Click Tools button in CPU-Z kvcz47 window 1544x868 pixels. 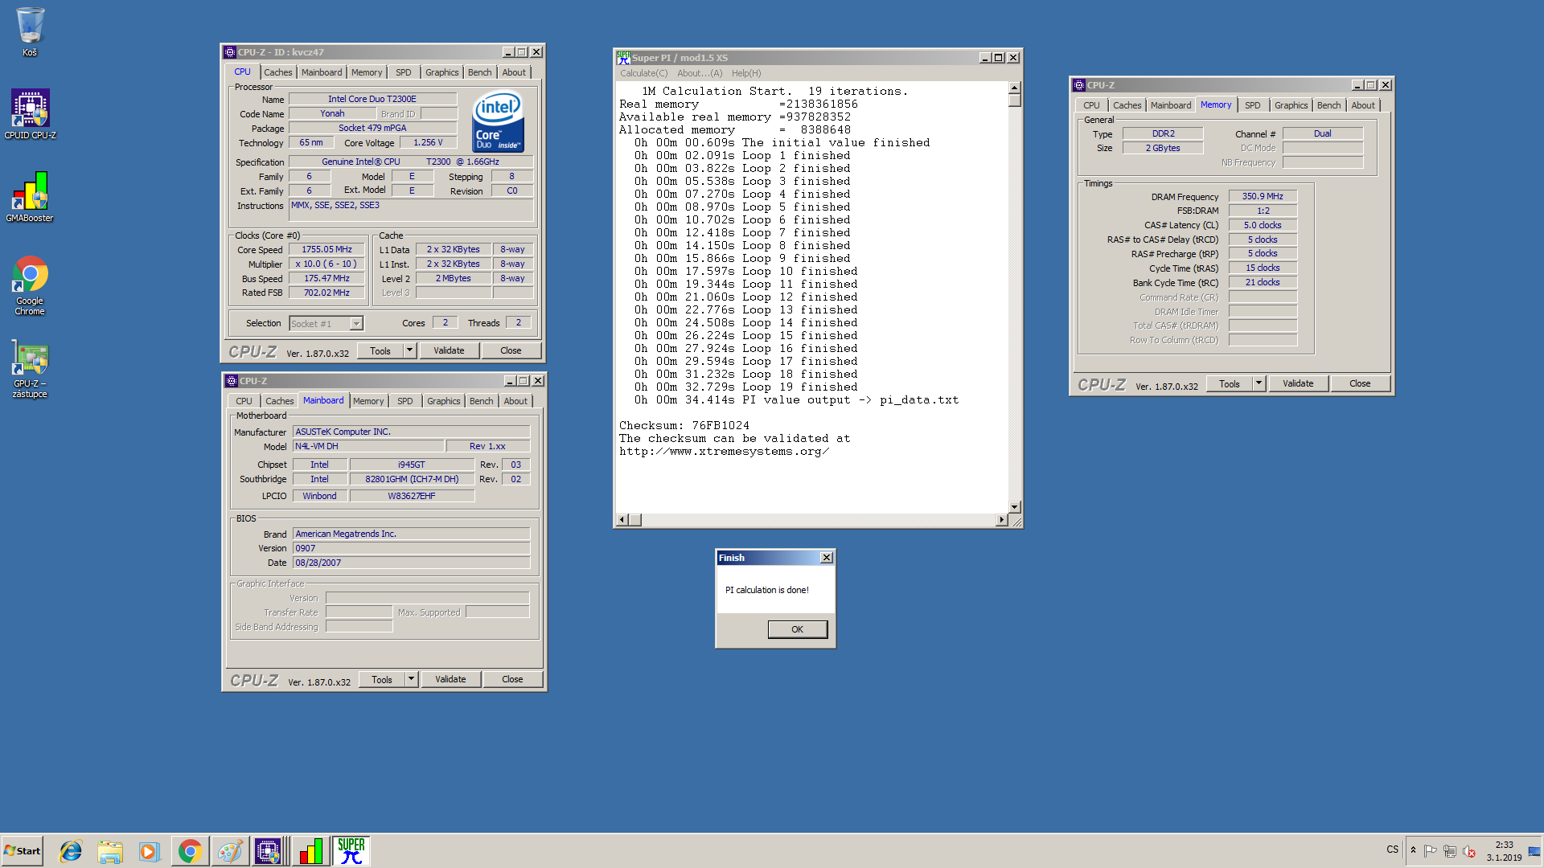pos(380,350)
